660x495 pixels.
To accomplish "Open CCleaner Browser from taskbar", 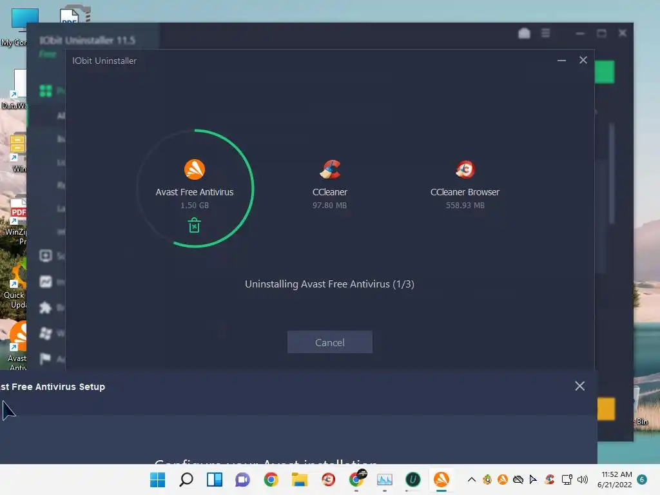I will tap(328, 480).
